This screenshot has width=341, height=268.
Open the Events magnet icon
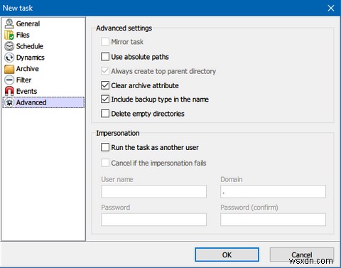(x=9, y=91)
